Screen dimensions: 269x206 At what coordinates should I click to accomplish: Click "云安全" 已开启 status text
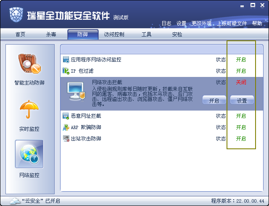click(x=41, y=201)
